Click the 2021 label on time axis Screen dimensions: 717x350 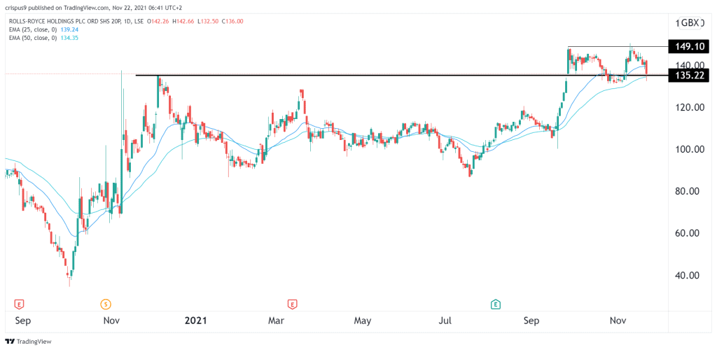click(x=196, y=321)
